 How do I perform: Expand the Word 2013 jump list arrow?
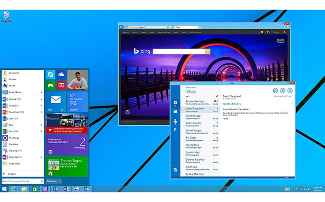pyautogui.click(x=41, y=106)
